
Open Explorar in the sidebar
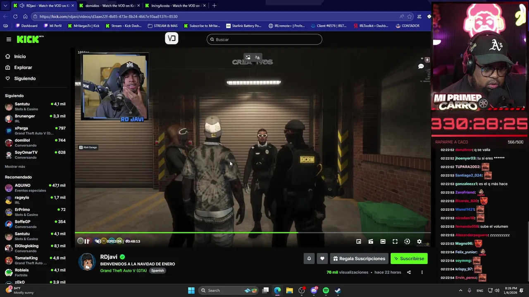tap(23, 67)
